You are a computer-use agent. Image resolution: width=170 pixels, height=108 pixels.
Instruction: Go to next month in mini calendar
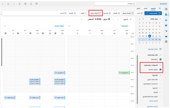140,19
